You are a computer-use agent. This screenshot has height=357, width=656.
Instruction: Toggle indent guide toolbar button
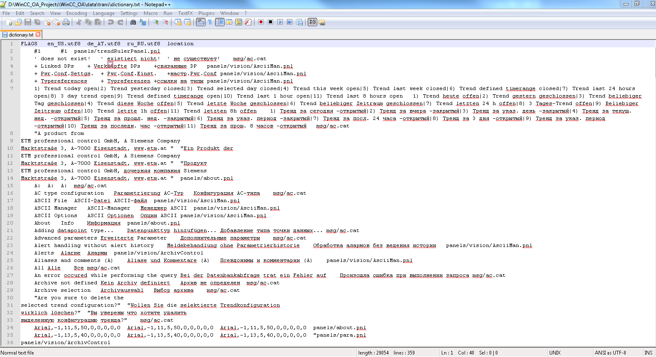[220, 22]
